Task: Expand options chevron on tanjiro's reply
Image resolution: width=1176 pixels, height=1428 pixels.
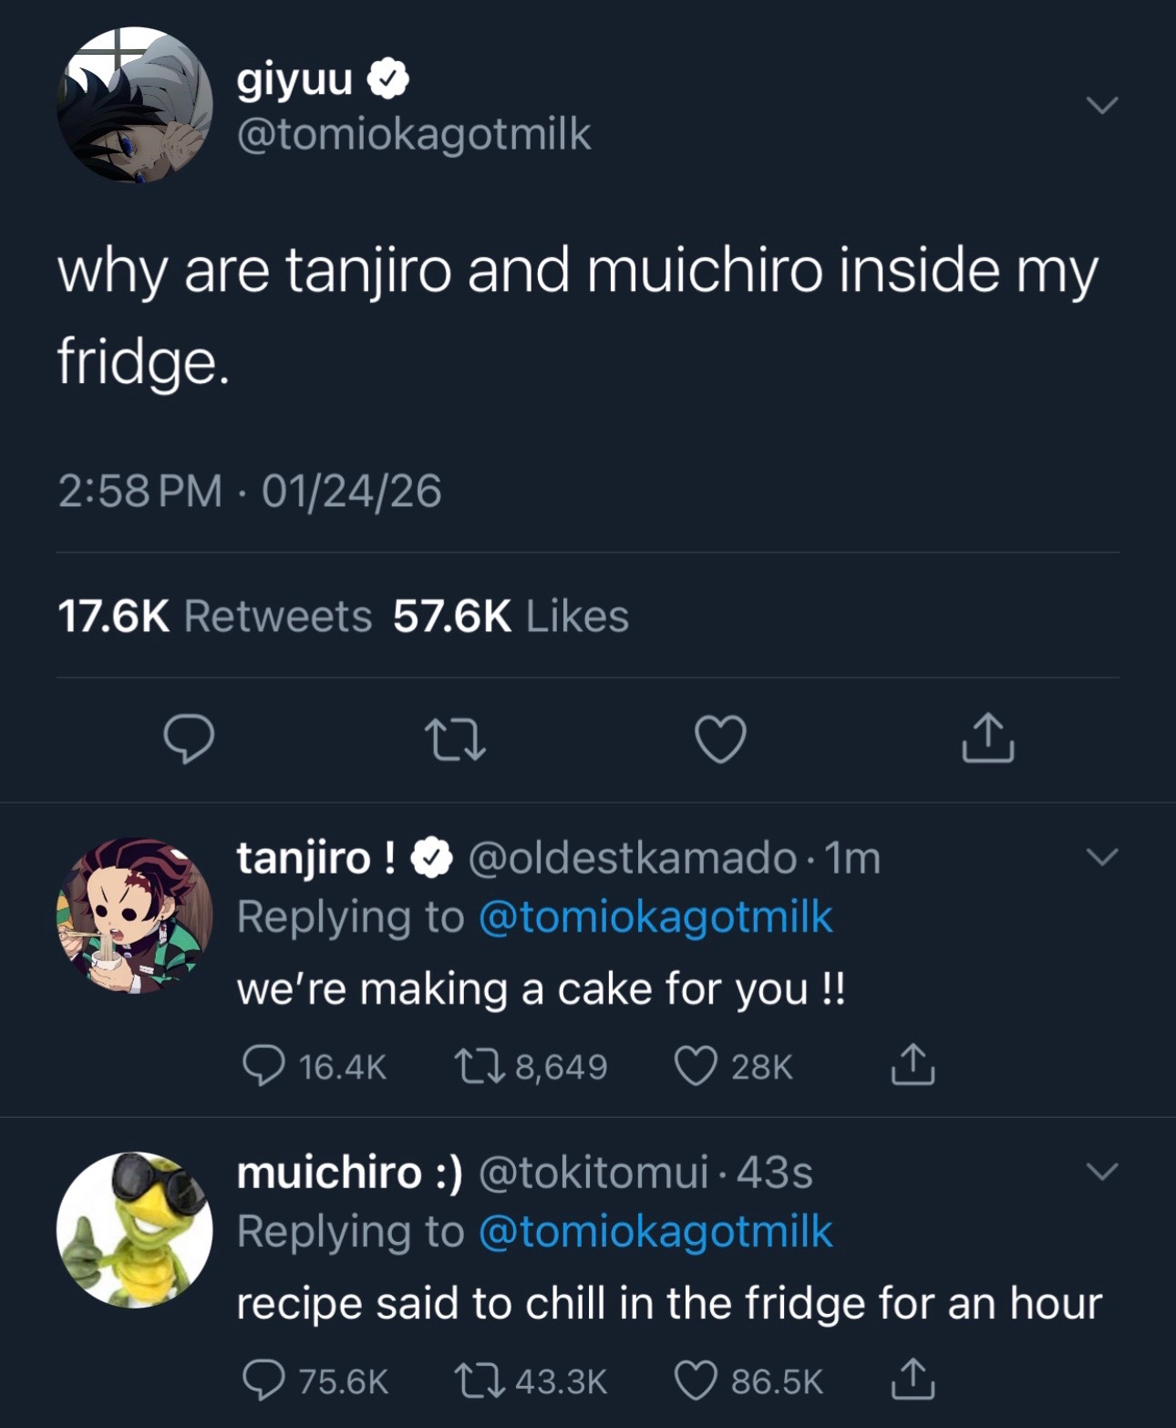Action: coord(1102,857)
